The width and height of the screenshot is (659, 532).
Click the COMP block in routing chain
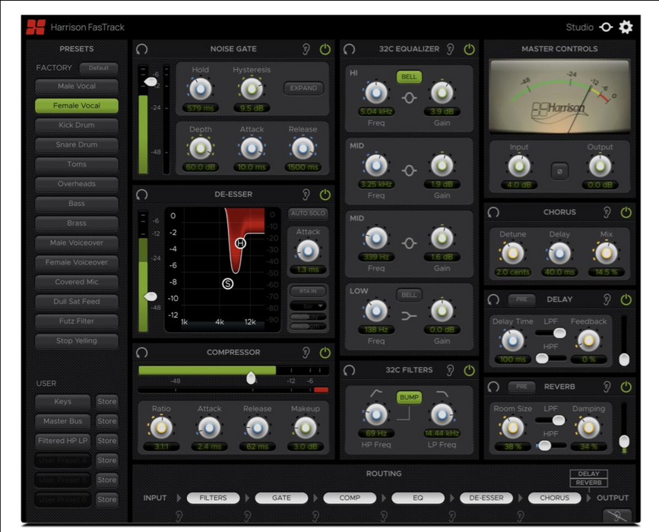(x=350, y=498)
